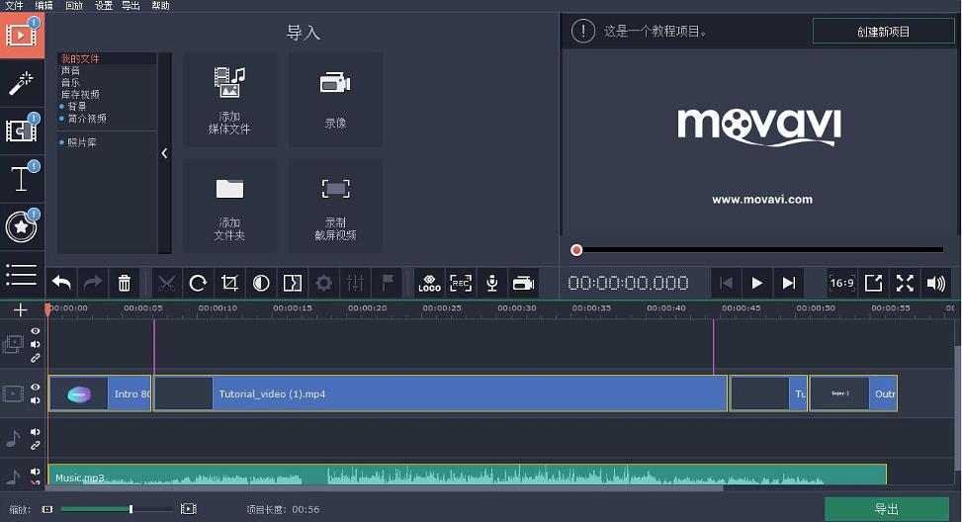Rotate the clip with rotate icon
962x522 pixels.
click(x=198, y=283)
